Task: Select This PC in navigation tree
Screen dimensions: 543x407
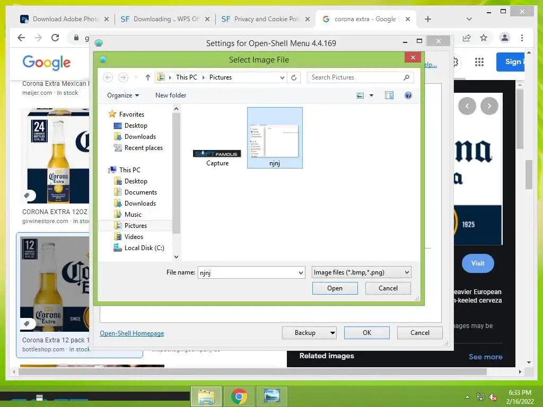Action: click(x=130, y=170)
